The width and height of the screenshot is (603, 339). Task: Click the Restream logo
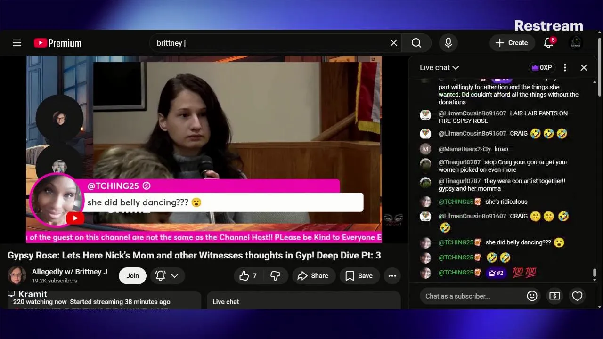pyautogui.click(x=548, y=25)
